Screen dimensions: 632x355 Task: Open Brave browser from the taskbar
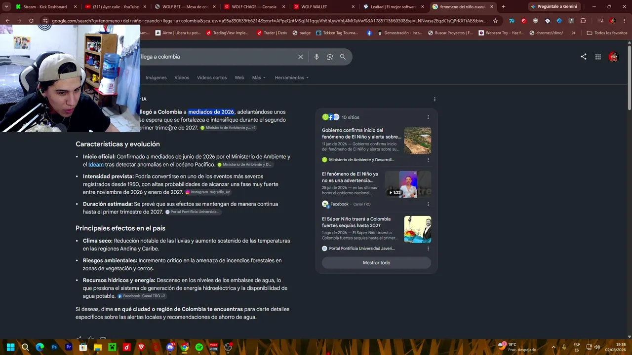141,347
